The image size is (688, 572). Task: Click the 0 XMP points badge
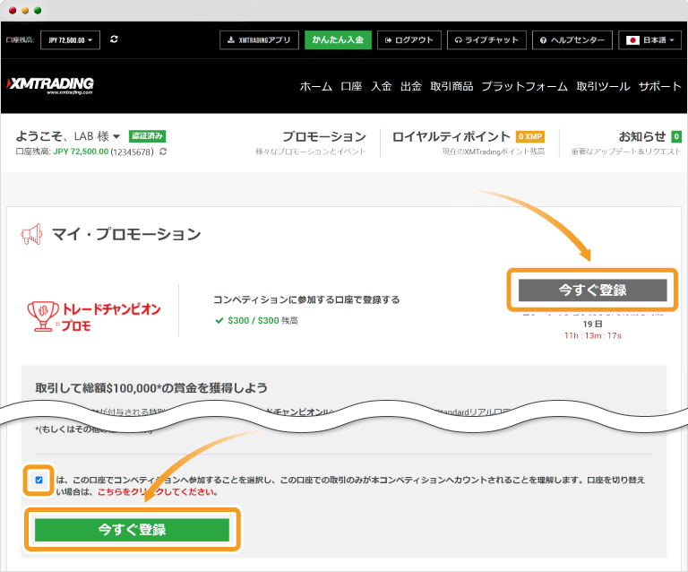tap(530, 136)
